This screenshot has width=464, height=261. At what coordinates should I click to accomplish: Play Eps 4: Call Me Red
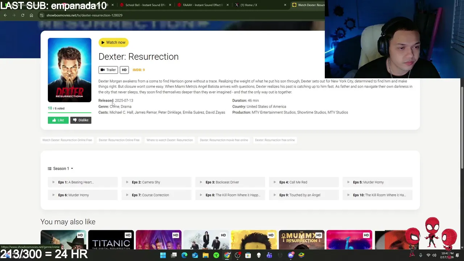coord(304,182)
